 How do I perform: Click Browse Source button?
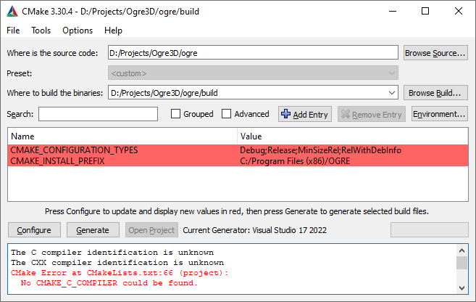pos(435,53)
